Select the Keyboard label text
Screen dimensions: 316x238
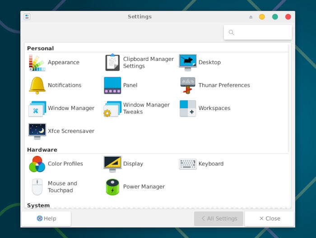tap(211, 164)
